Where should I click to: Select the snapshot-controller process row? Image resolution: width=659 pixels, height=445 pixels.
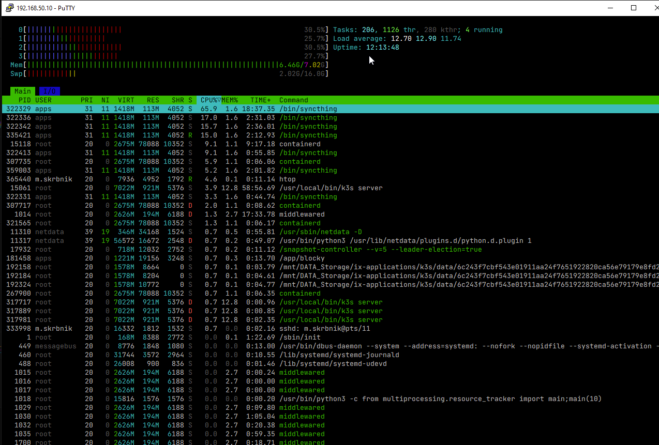pyautogui.click(x=331, y=250)
